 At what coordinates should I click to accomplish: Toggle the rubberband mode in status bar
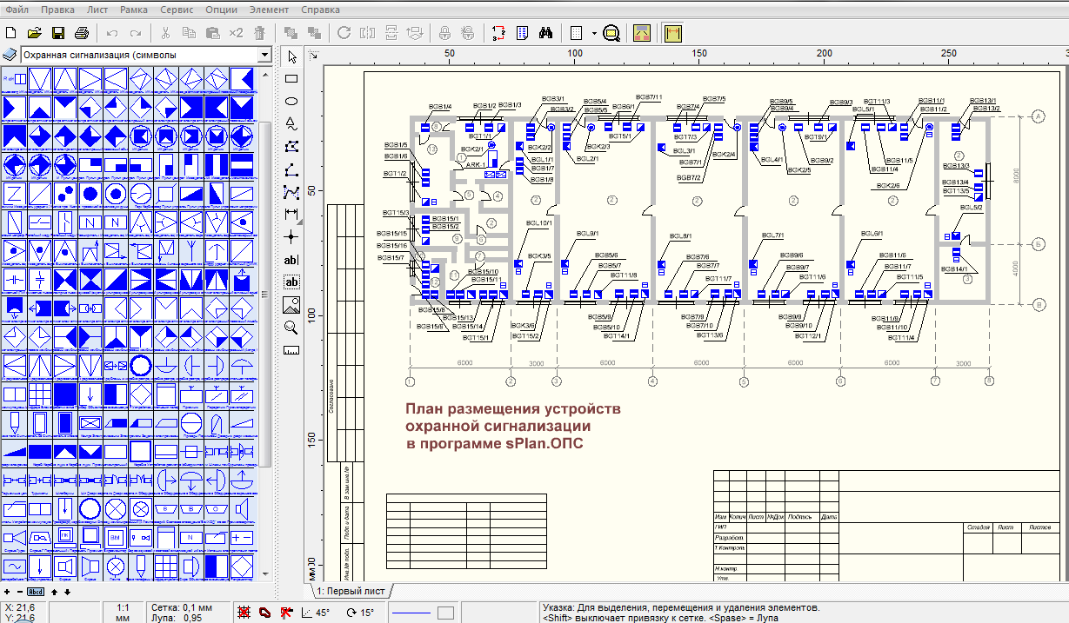coord(264,613)
